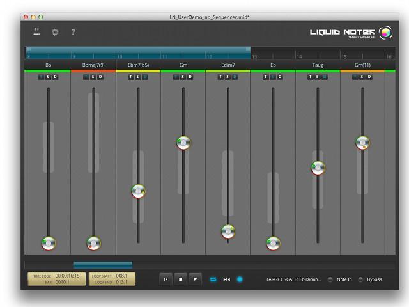Viewport: 409px width, 307px height.
Task: Click the help question mark icon
Action: pyautogui.click(x=73, y=32)
